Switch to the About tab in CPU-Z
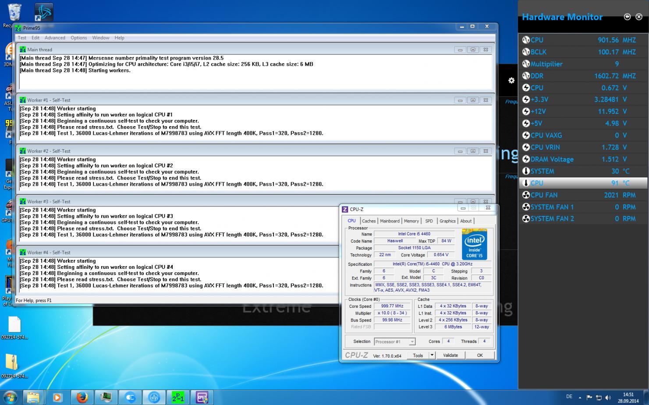The width and height of the screenshot is (649, 405). (x=466, y=221)
